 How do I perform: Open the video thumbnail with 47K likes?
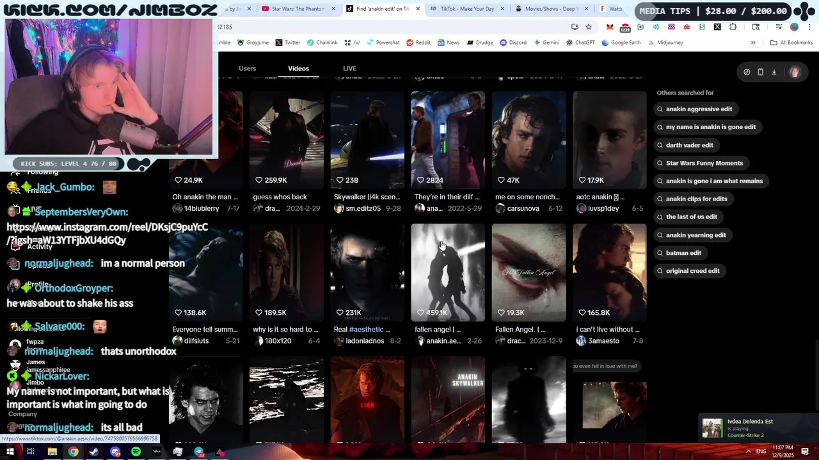pos(529,140)
